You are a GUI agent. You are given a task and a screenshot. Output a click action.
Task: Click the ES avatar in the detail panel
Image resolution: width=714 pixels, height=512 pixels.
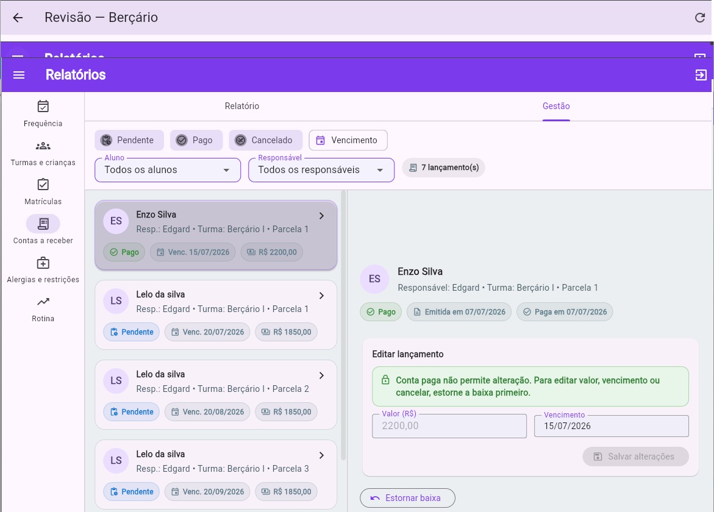pyautogui.click(x=374, y=279)
